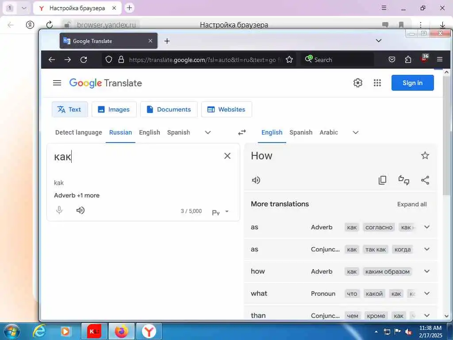Image resolution: width=453 pixels, height=340 pixels.
Task: Click the volume icon in system tray
Action: pos(408,332)
